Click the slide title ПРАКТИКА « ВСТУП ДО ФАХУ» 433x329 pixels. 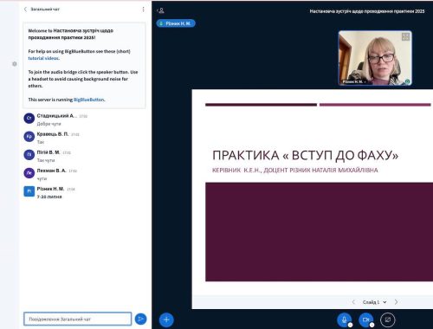[x=305, y=155]
